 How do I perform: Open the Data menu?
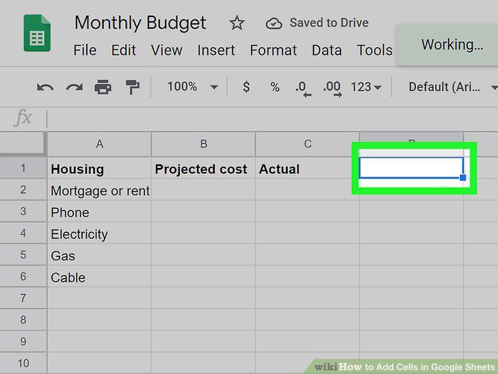coord(327,50)
